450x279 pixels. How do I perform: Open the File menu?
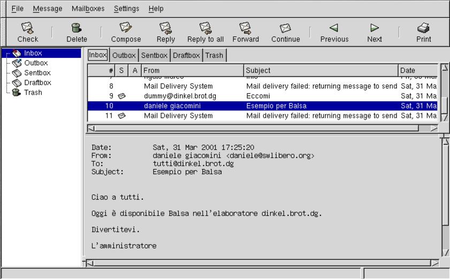click(x=18, y=9)
